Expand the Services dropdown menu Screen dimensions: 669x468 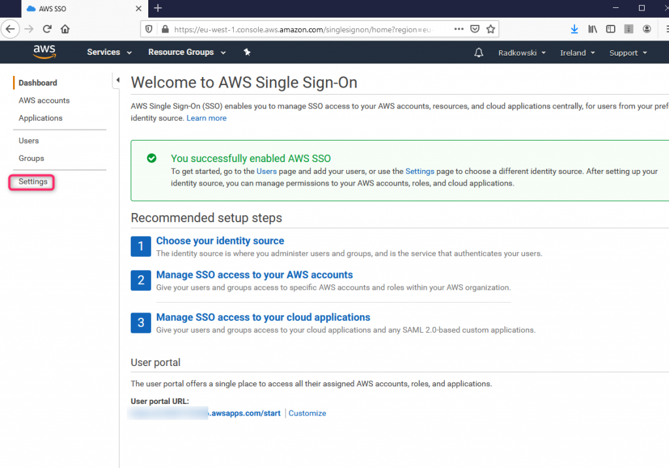(109, 52)
